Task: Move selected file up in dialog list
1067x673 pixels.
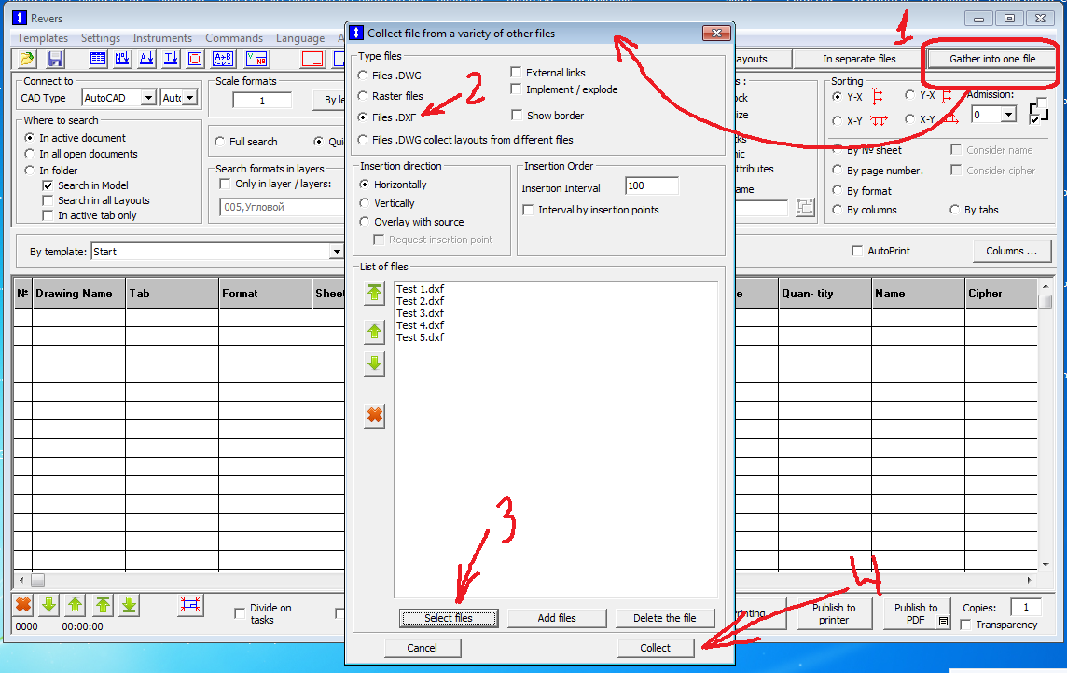Action: tap(374, 332)
